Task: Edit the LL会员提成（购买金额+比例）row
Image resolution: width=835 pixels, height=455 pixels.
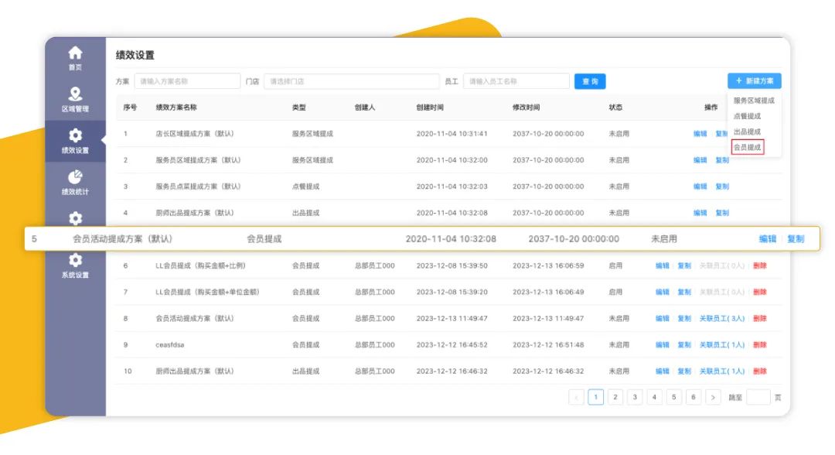Action: (x=662, y=265)
